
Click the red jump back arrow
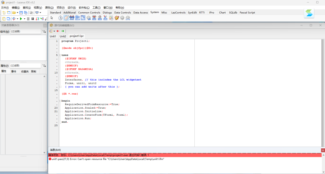[58, 31]
